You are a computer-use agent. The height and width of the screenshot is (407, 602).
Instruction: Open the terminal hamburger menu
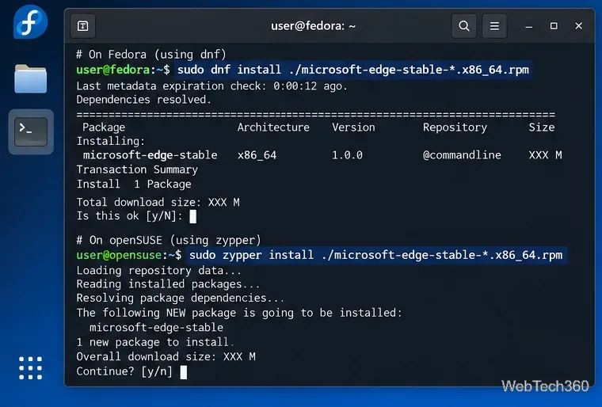tap(494, 25)
